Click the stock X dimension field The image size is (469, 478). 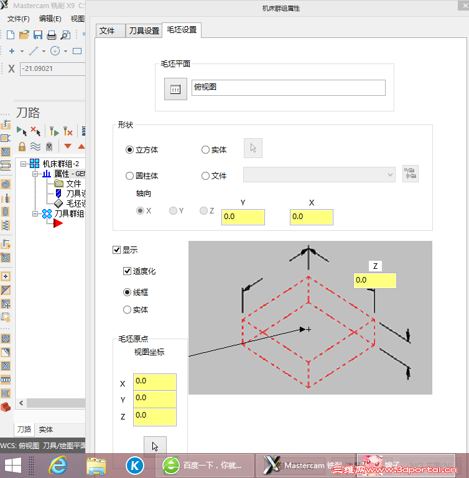click(312, 217)
